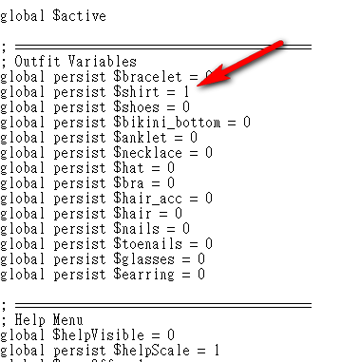Click the Help Menu comment heading
Image resolution: width=360 pixels, height=362 pixels.
pyautogui.click(x=48, y=320)
